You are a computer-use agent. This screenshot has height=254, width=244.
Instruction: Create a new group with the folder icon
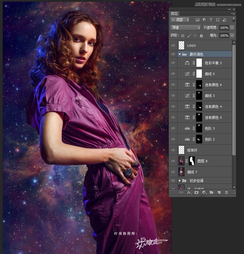pos(211,192)
